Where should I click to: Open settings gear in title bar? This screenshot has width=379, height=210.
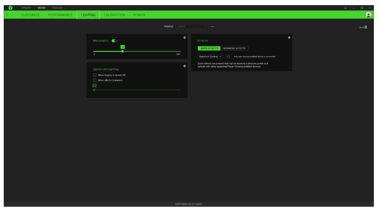[345, 8]
